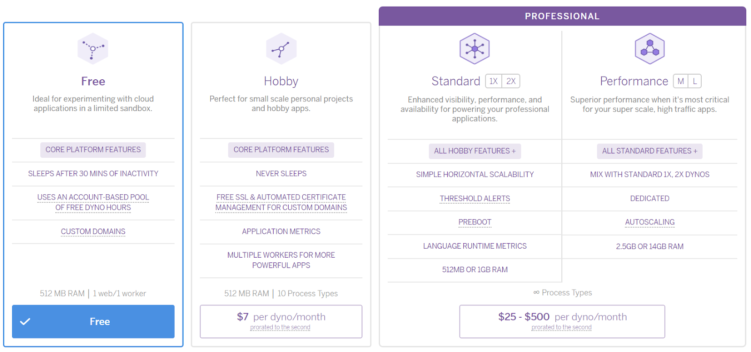Choose the $25 - $500 Professional plan
Viewport: 751px width, 352px height.
coord(562,321)
